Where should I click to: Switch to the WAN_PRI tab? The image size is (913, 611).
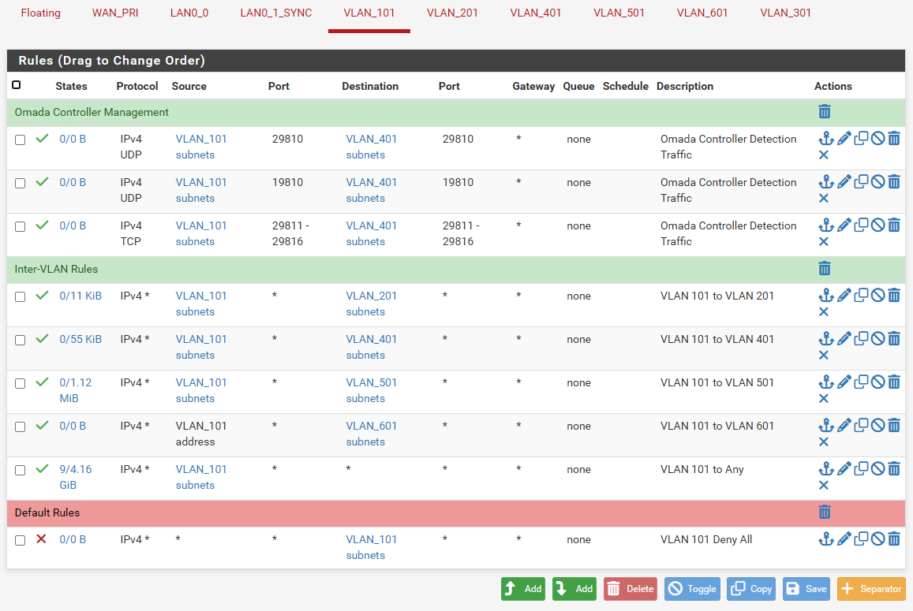coord(115,13)
